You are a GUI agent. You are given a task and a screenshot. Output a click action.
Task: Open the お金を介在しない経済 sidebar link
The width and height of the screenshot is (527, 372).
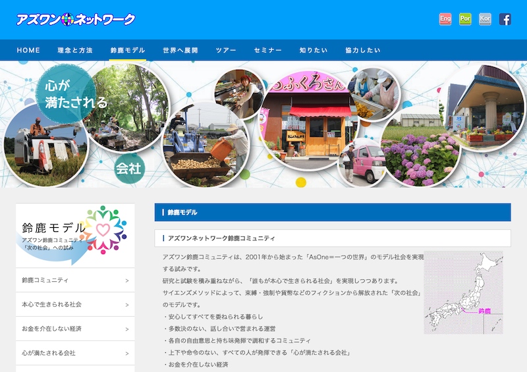pos(75,329)
